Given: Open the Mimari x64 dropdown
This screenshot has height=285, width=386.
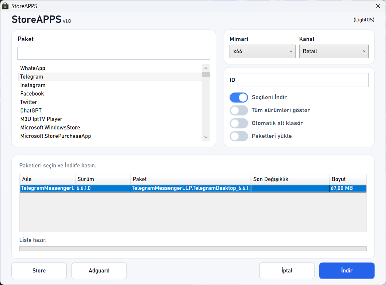Looking at the screenshot, I should click(x=262, y=51).
